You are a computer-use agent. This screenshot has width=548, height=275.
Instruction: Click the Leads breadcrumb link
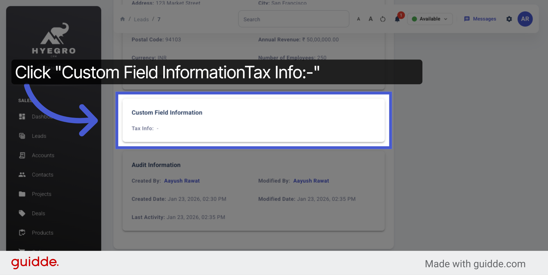point(141,19)
